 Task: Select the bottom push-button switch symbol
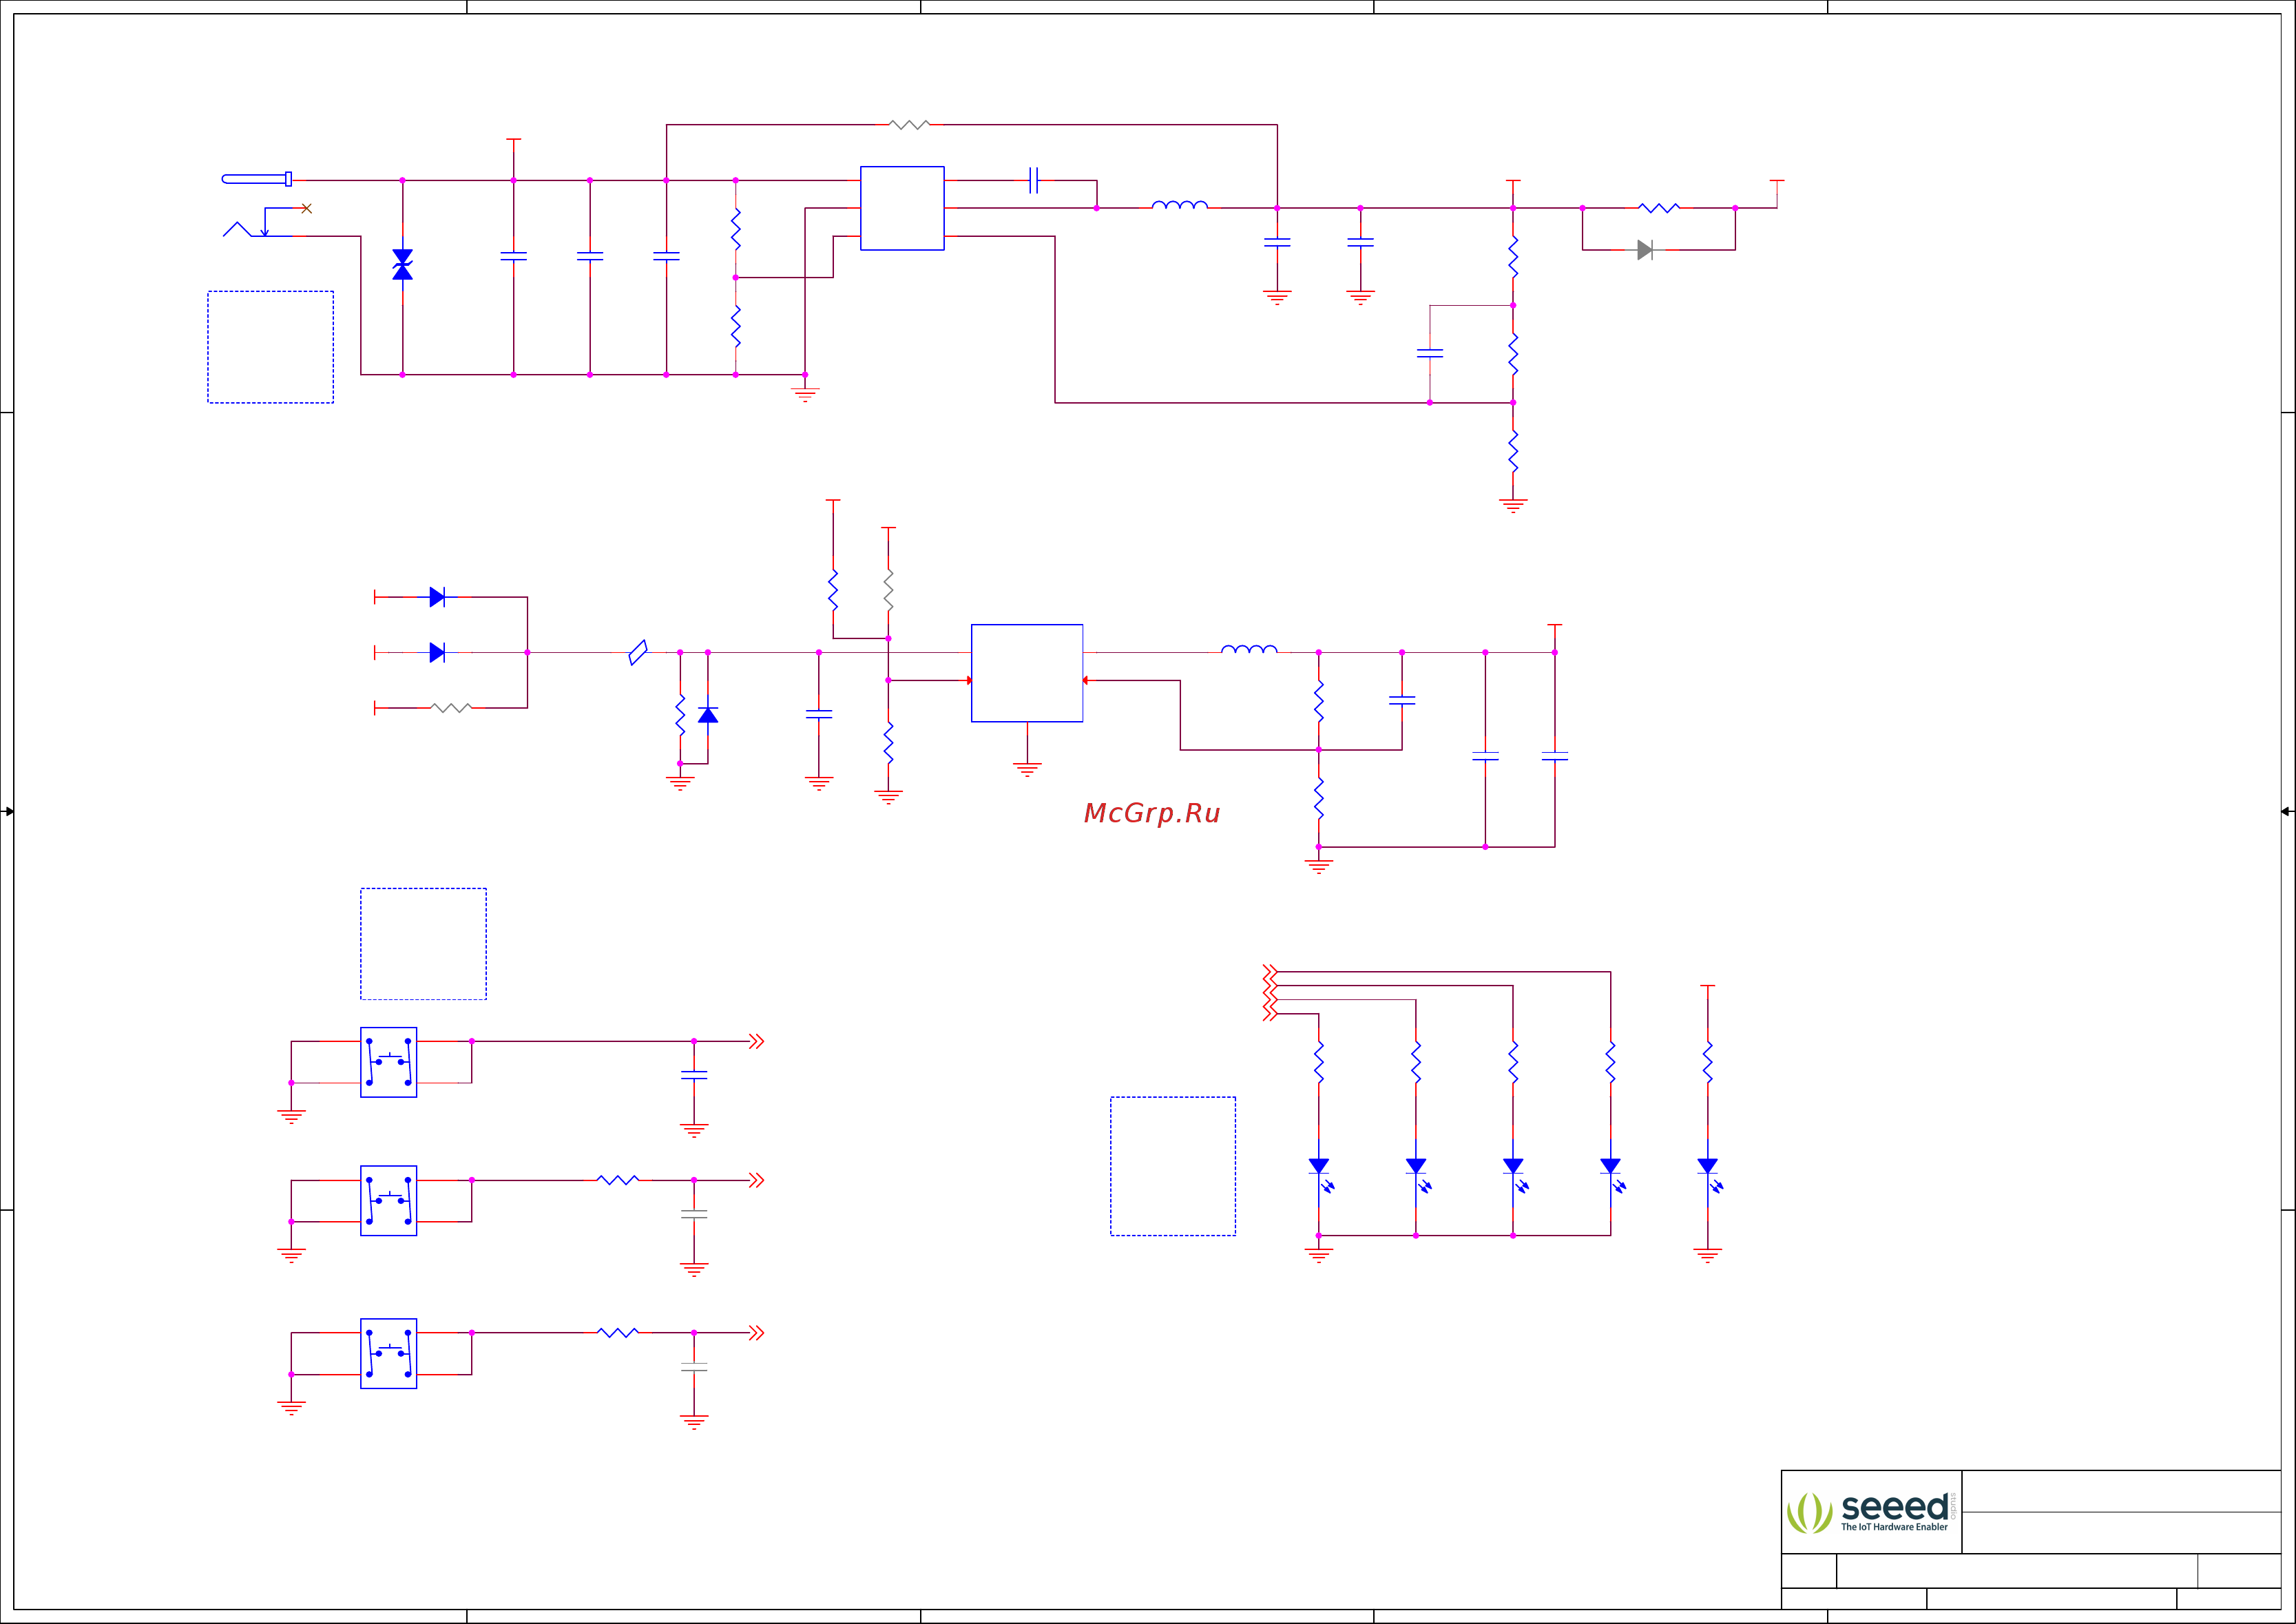point(388,1353)
